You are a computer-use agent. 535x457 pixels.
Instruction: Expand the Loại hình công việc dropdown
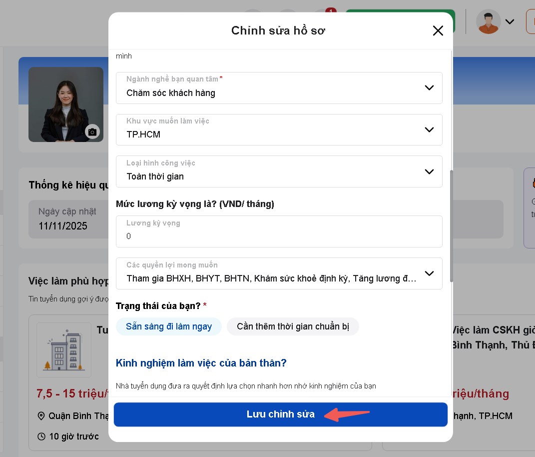pos(279,171)
